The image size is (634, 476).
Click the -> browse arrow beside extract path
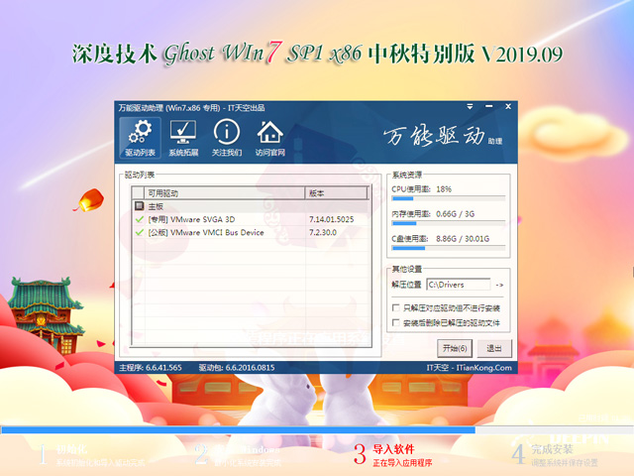tap(499, 285)
